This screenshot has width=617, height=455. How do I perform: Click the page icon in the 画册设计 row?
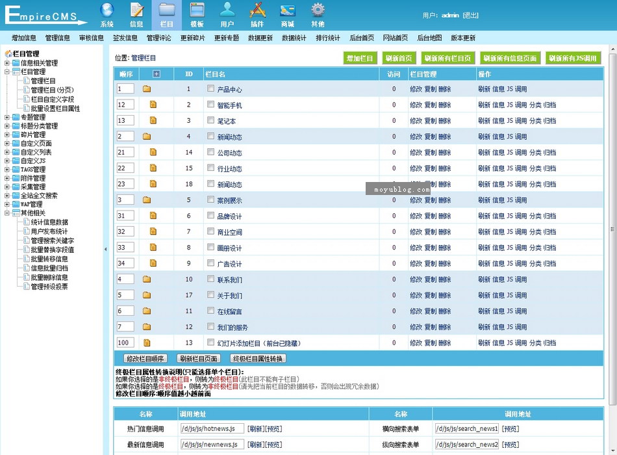(x=153, y=247)
